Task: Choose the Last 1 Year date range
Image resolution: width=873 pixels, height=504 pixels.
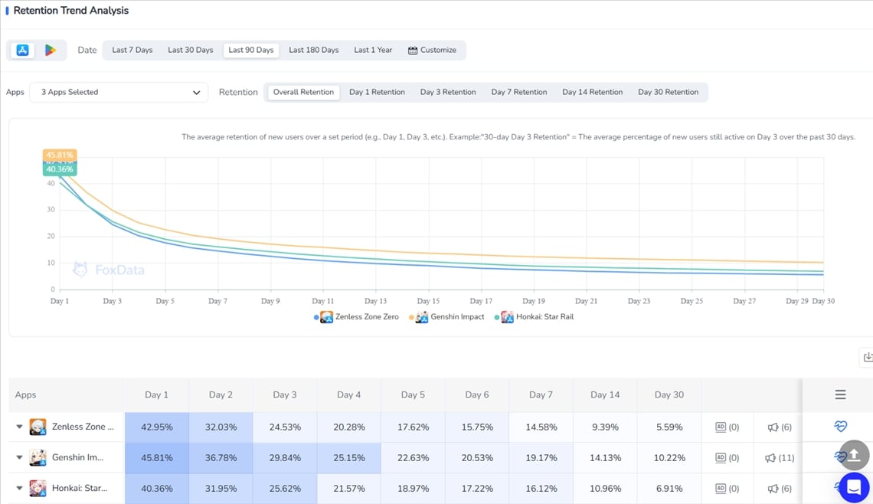Action: point(373,50)
